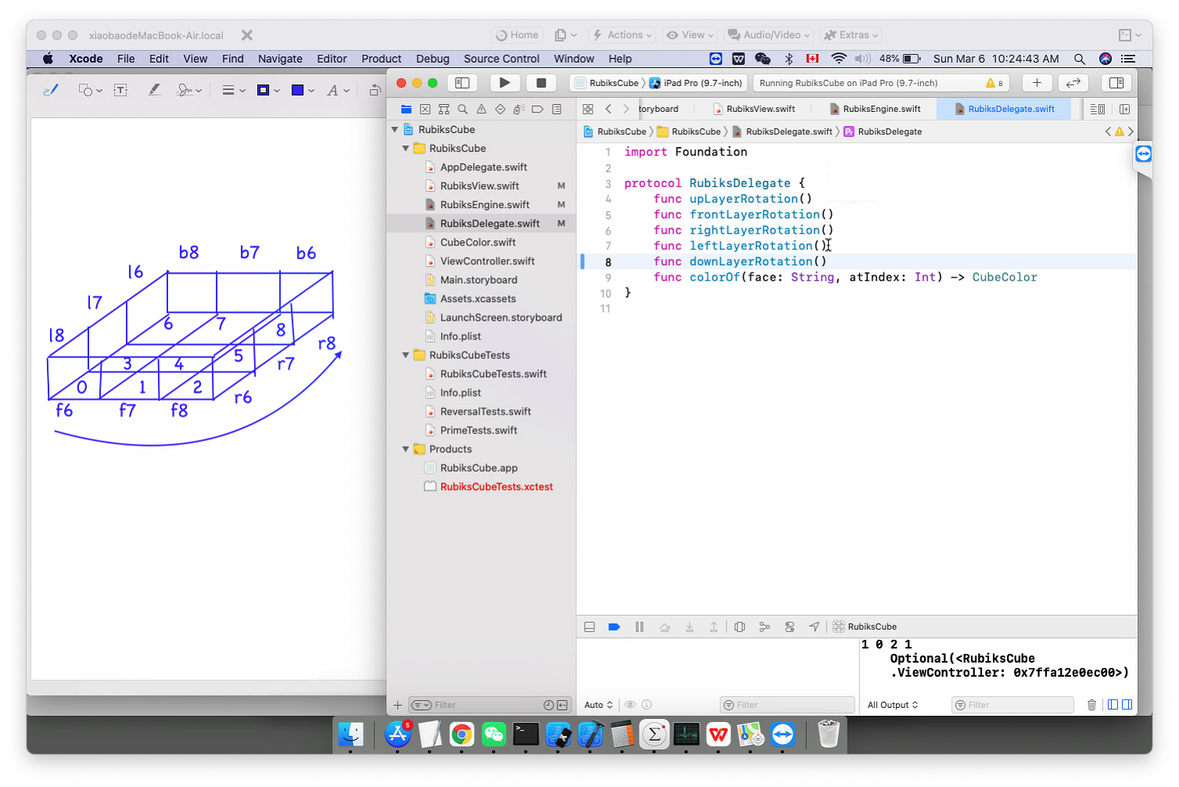1179x787 pixels.
Task: Pause program execution
Action: [640, 627]
